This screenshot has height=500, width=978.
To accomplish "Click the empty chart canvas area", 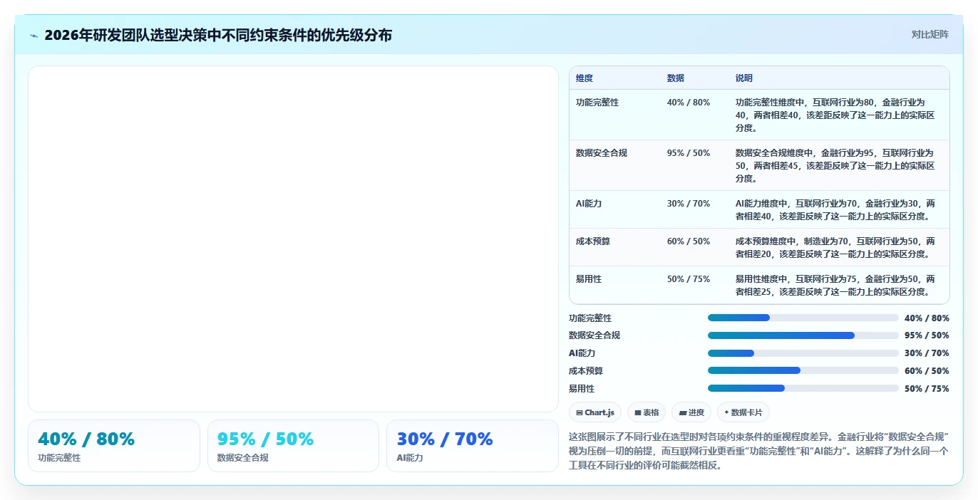I will click(293, 239).
